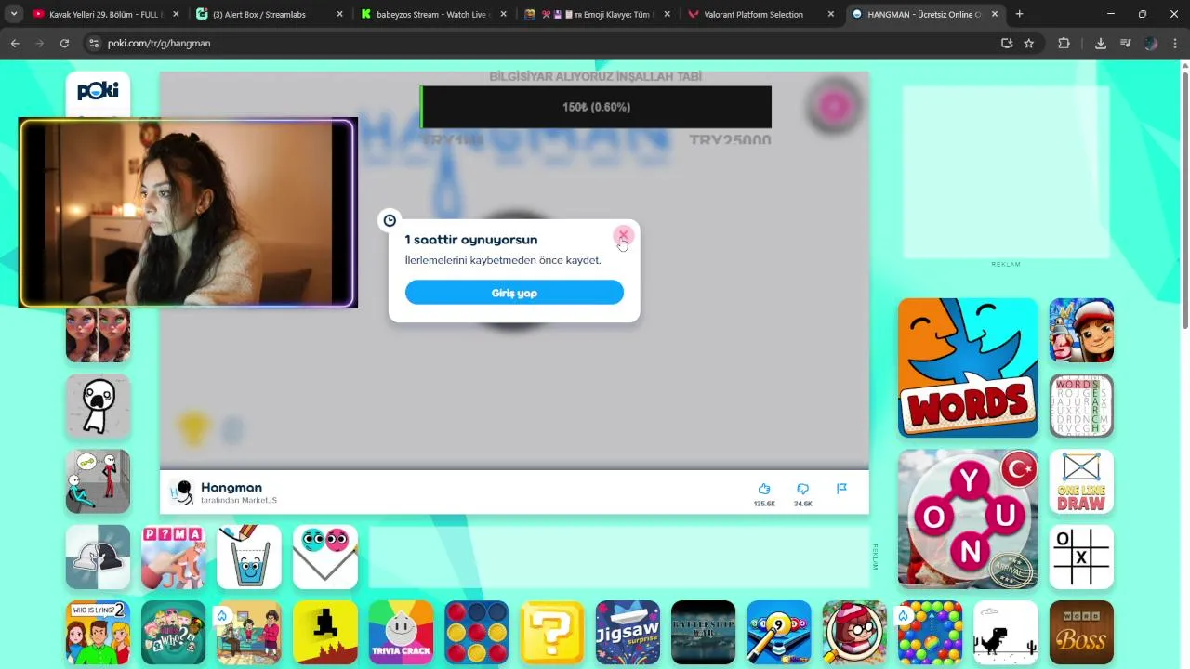
Task: Open the Trivia Crack game icon
Action: 401,632
